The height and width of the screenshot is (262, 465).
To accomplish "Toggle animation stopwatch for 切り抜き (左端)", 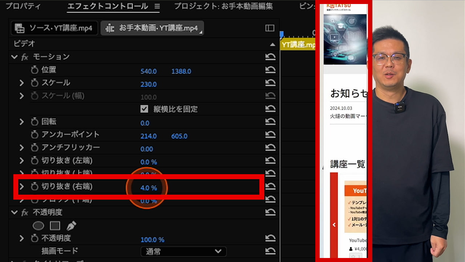I will point(35,160).
